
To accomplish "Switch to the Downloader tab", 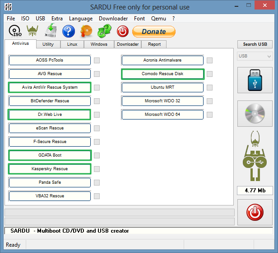I will [x=128, y=44].
